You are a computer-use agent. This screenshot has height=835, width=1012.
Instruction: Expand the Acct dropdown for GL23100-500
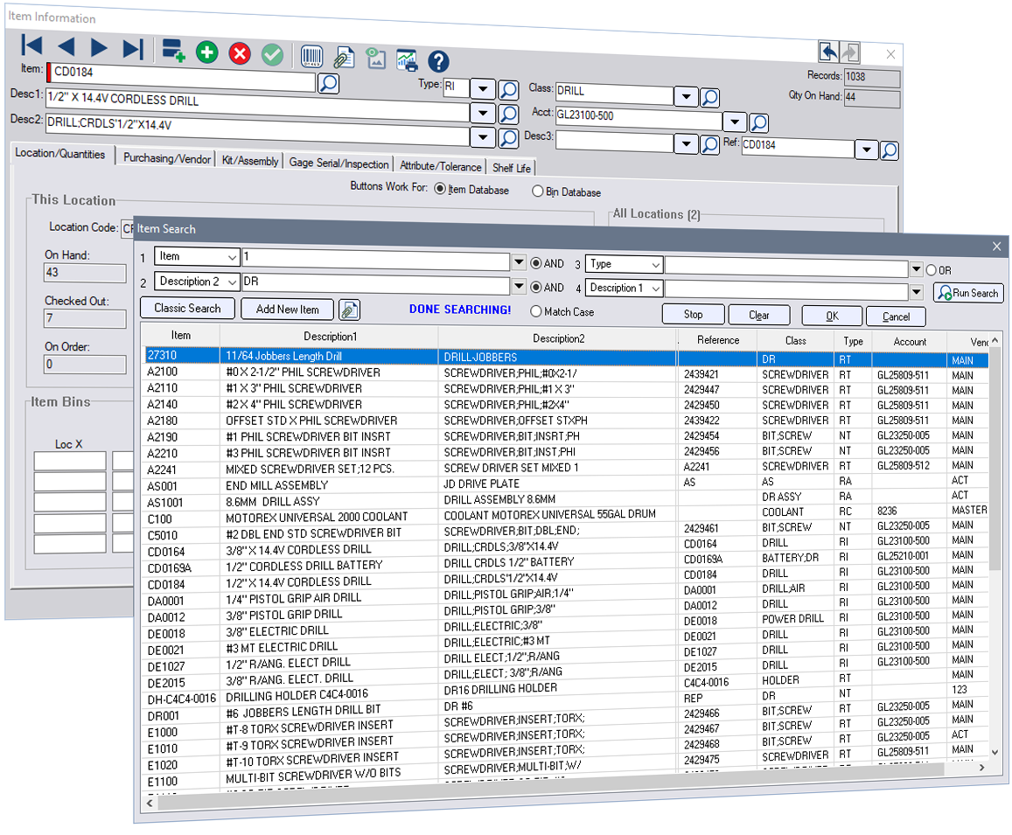point(736,122)
